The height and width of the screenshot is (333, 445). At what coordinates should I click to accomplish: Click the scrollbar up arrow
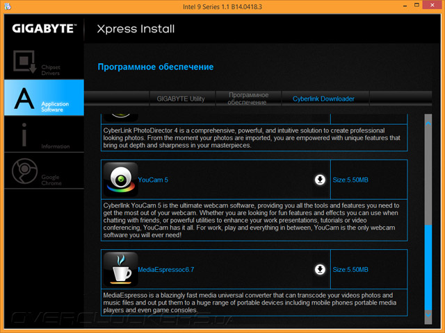pos(428,123)
